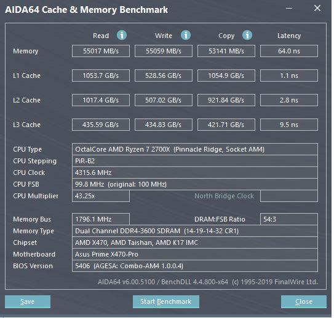Click the info icon next to Copy
Screen dimensions: 334x318
pos(247,35)
